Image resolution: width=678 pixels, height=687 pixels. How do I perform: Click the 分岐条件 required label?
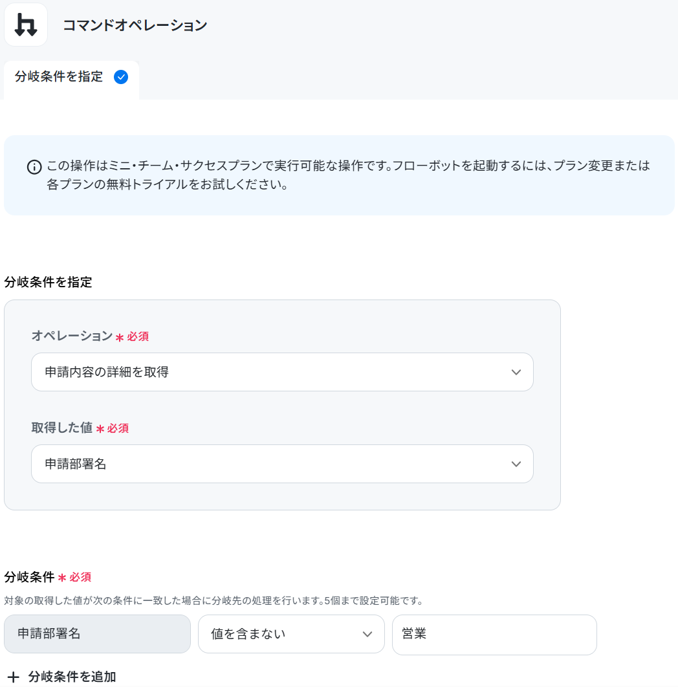click(x=48, y=577)
